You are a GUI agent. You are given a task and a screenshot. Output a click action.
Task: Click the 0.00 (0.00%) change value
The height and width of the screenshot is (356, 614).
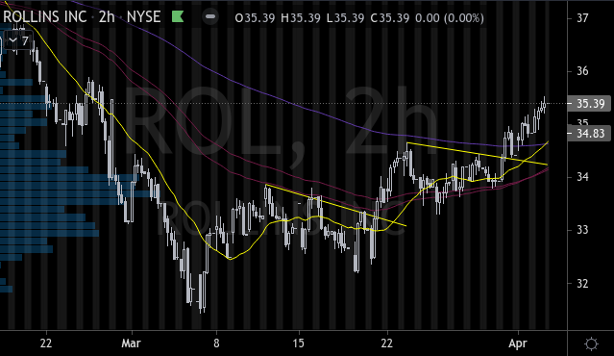(x=450, y=18)
